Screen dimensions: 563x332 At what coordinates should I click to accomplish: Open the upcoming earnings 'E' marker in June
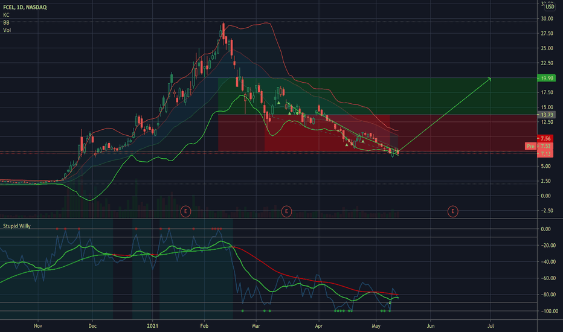(453, 211)
